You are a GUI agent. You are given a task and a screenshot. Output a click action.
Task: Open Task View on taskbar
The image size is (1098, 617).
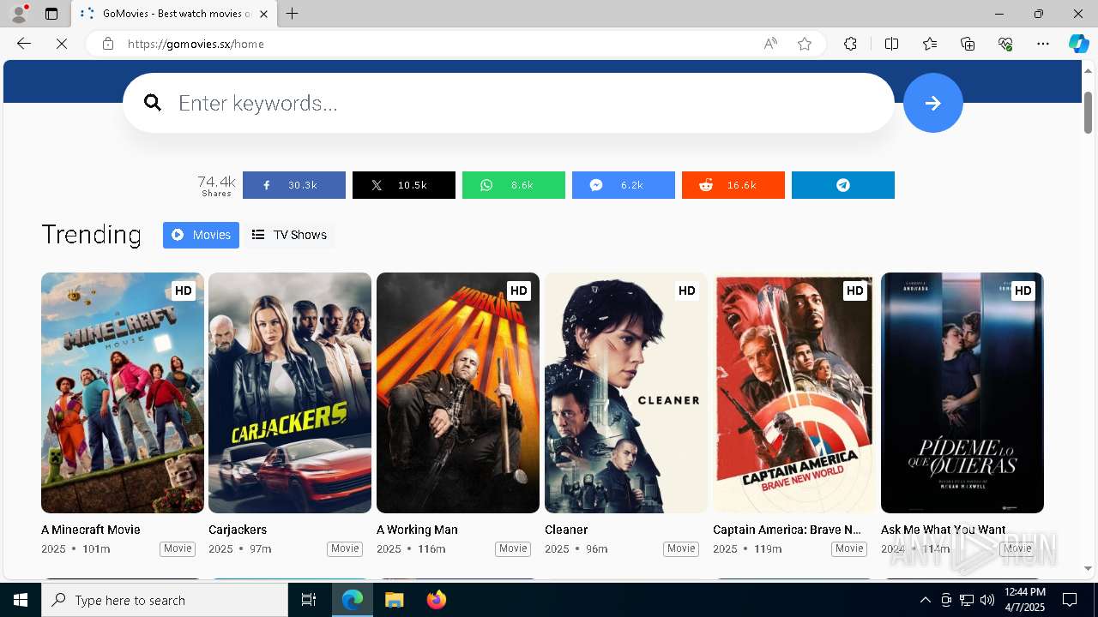coord(309,600)
